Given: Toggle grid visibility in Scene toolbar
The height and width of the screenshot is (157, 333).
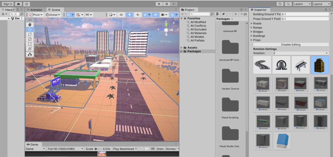Looking at the screenshot, I should [68, 15].
